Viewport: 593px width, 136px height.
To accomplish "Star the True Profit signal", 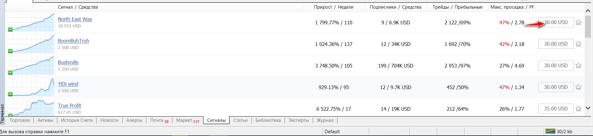I will [x=578, y=109].
